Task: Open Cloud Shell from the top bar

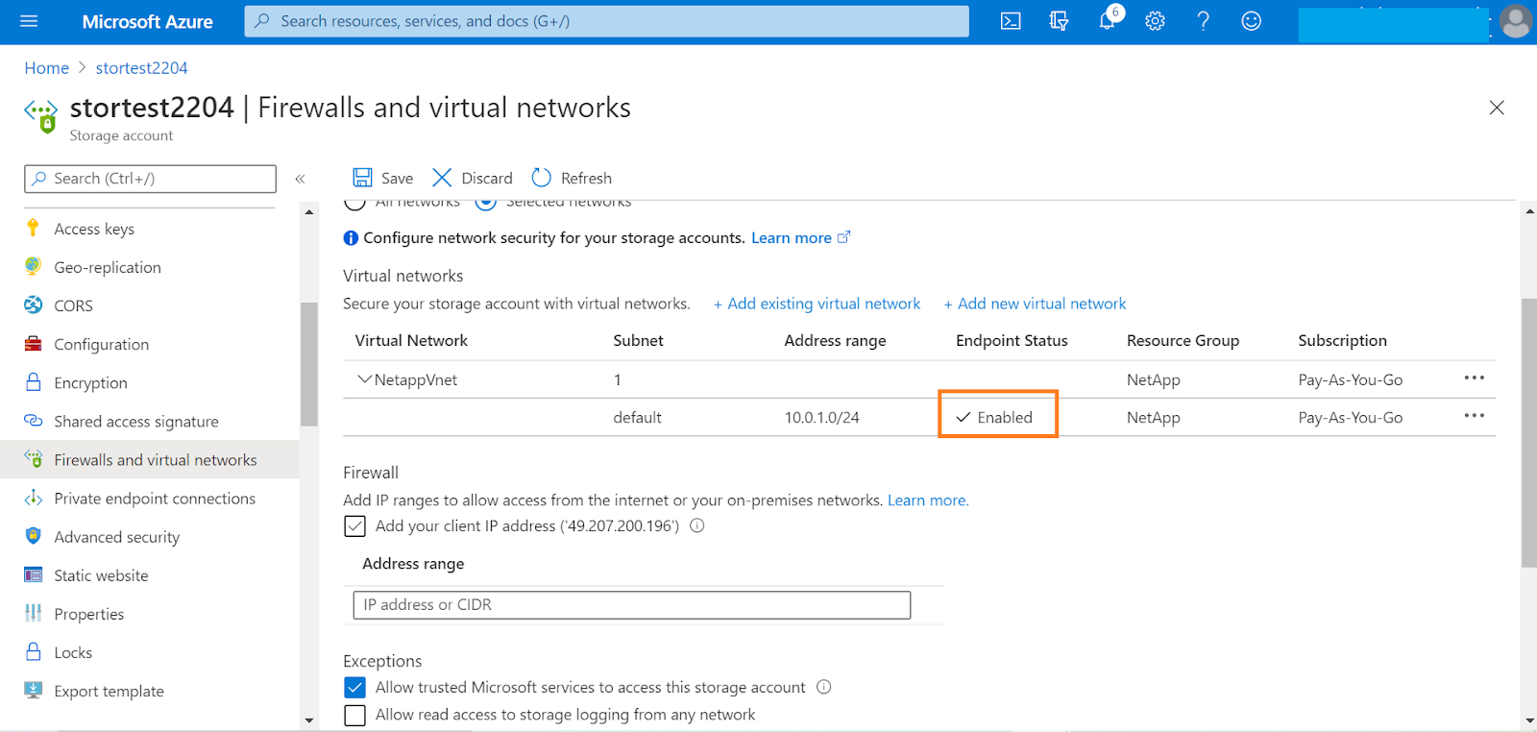Action: [1011, 21]
